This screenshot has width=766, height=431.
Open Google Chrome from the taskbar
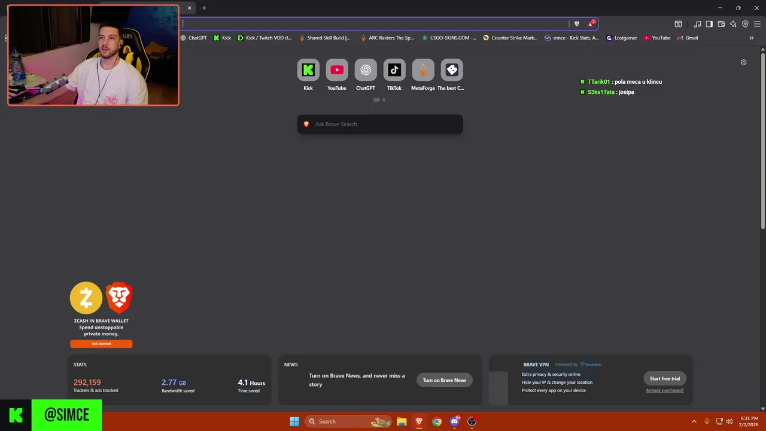(x=437, y=421)
